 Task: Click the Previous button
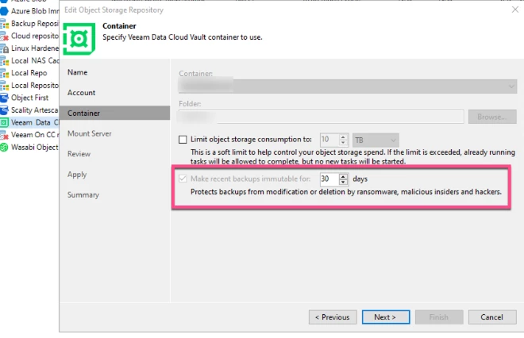coord(333,317)
